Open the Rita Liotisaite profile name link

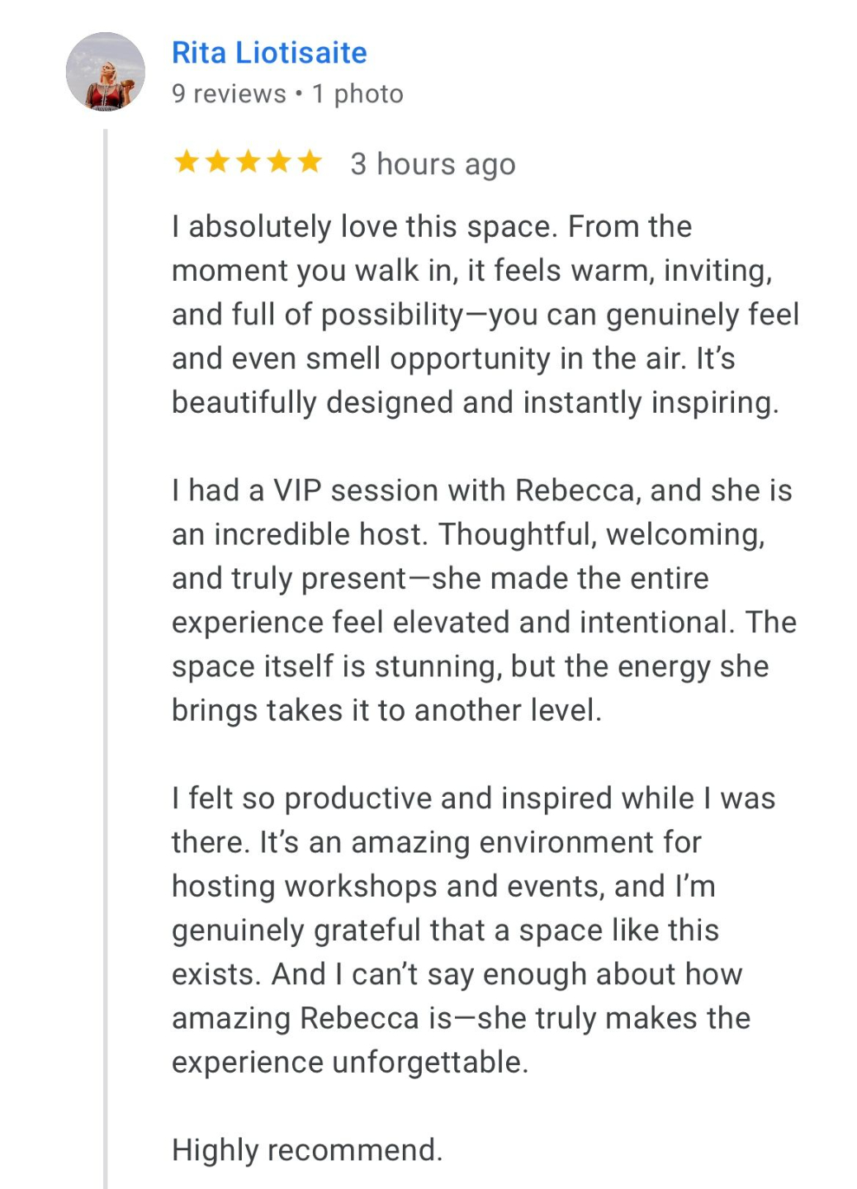[x=269, y=53]
